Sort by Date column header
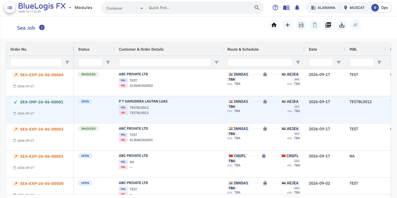 (x=313, y=49)
